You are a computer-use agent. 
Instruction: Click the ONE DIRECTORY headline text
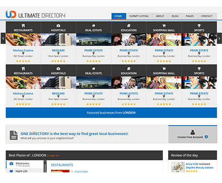tap(74, 133)
